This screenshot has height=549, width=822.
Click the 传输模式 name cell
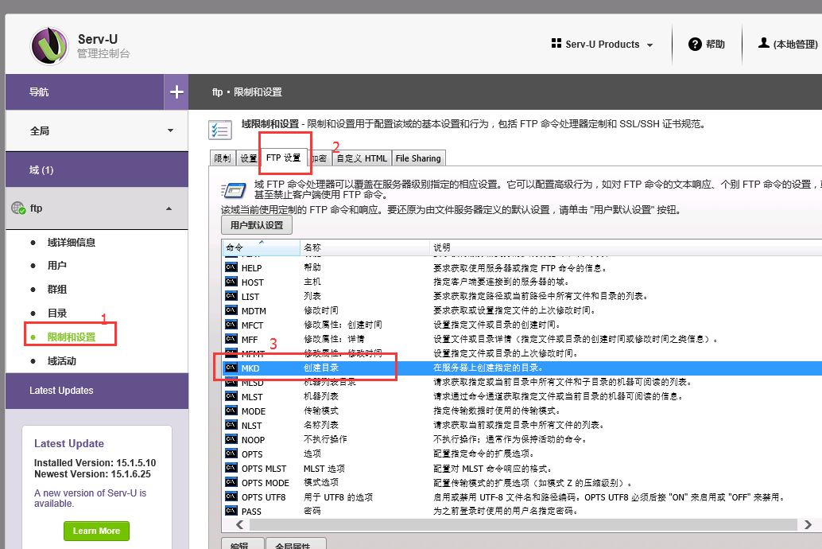click(x=321, y=411)
